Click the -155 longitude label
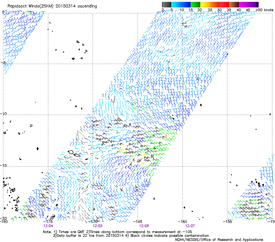Screen dimensions: 275x242 (227, 222)
